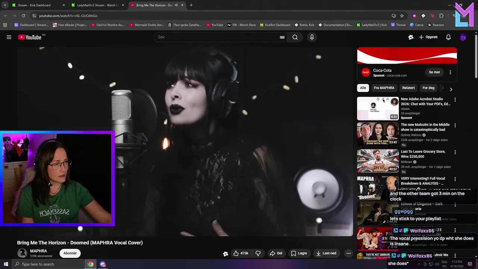
Task: Open Adobe Acrobat ad thumbnail
Action: point(378,108)
